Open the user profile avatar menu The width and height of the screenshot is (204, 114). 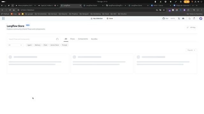pos(201,18)
